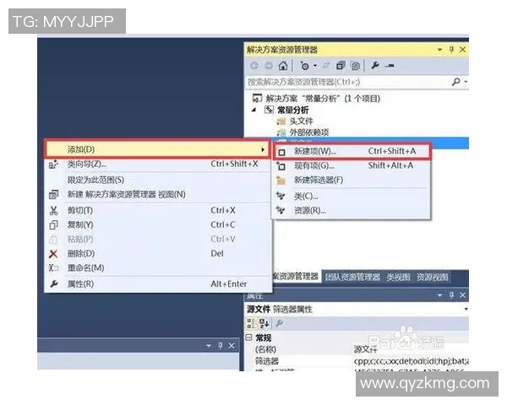Viewport: 507px width, 405px height.
Task: Open search options arrow next to magnifier
Action: [466, 82]
